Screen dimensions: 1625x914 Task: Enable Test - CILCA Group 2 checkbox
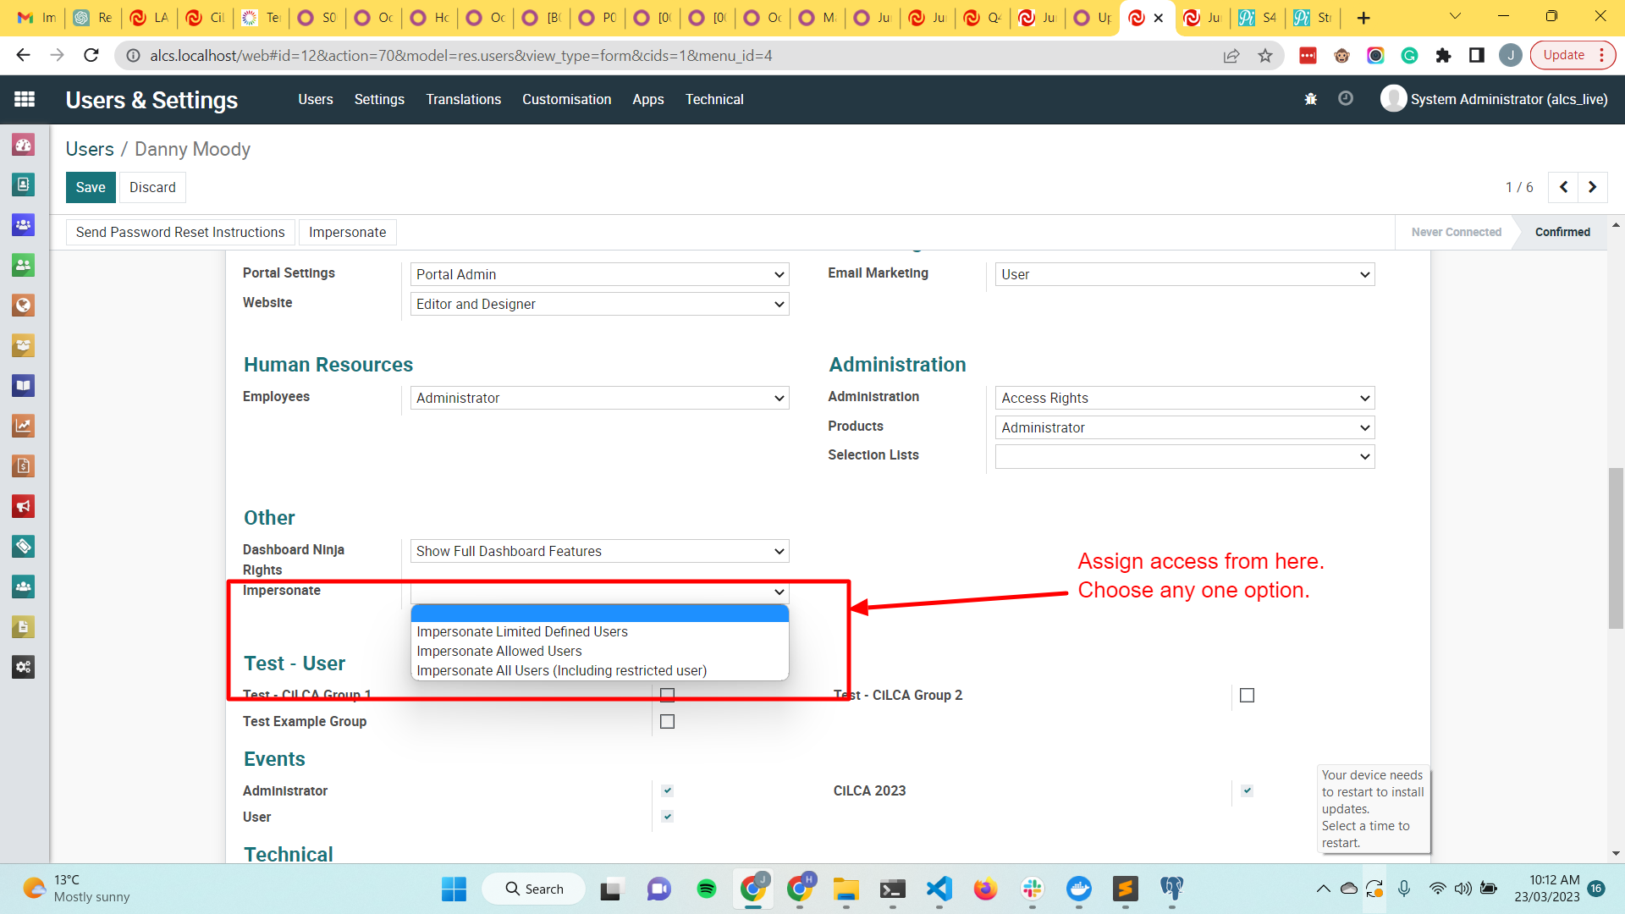(1247, 696)
